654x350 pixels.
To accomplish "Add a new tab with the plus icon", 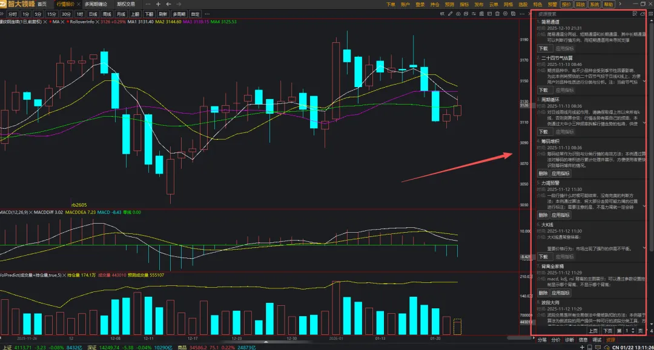I will pyautogui.click(x=158, y=4).
